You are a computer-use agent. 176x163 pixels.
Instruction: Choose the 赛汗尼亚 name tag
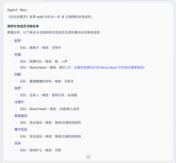(x=21, y=129)
